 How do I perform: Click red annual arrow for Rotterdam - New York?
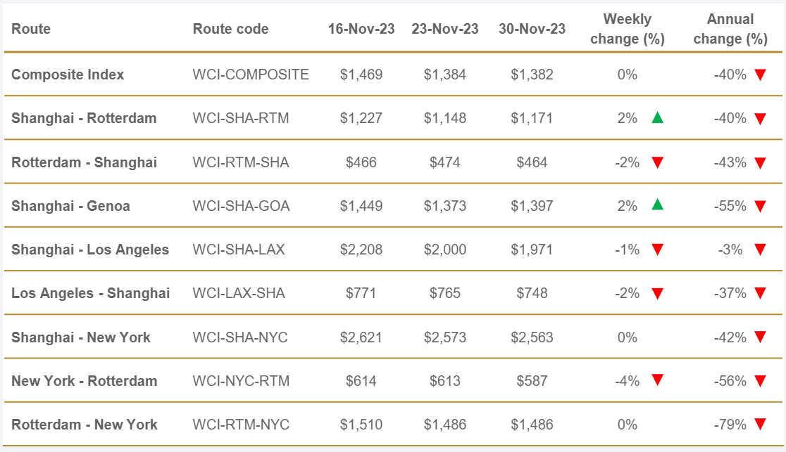pyautogui.click(x=760, y=425)
